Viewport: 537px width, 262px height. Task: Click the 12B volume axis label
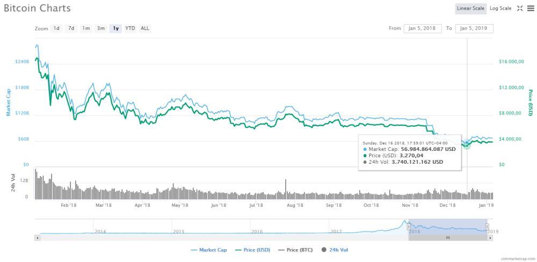point(24,180)
